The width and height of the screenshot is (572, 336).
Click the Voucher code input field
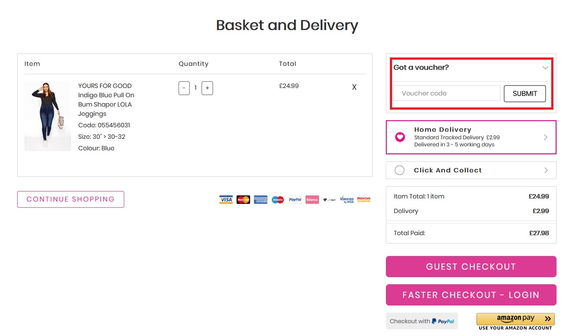[x=446, y=93]
